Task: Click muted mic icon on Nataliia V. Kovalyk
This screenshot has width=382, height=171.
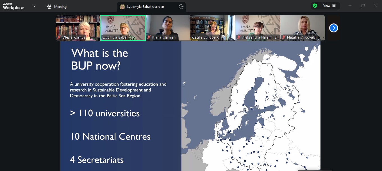Action: [x=284, y=37]
